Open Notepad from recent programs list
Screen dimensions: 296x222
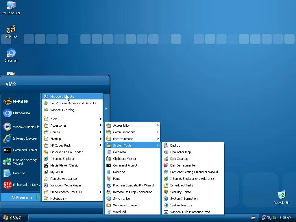click(21, 173)
